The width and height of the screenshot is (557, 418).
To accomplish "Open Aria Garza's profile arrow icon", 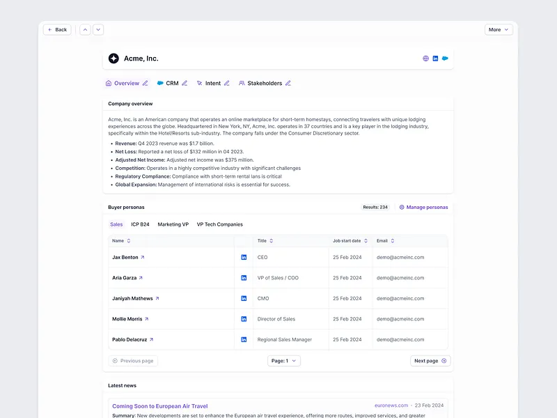I will (141, 278).
